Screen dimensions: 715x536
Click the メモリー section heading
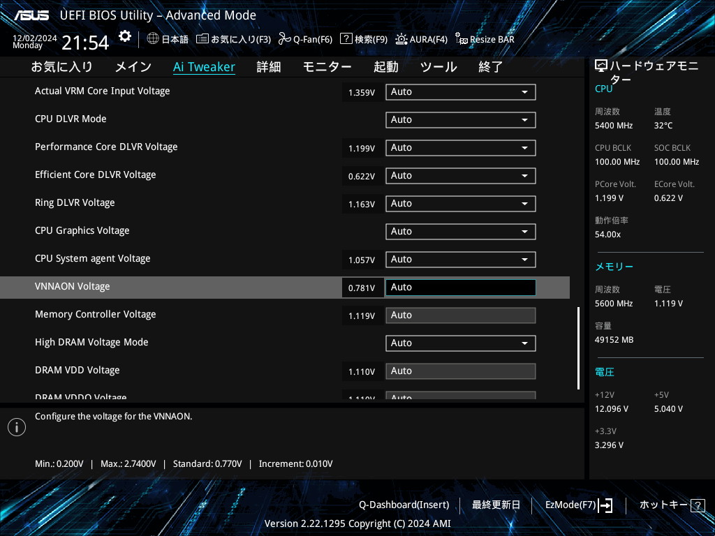[614, 267]
